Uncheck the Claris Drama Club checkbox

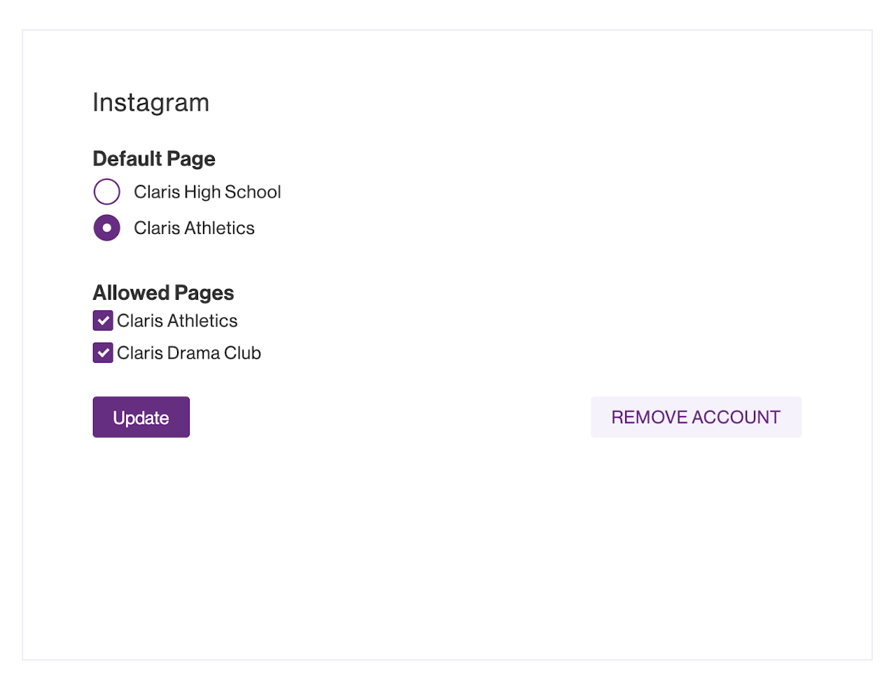click(x=103, y=353)
